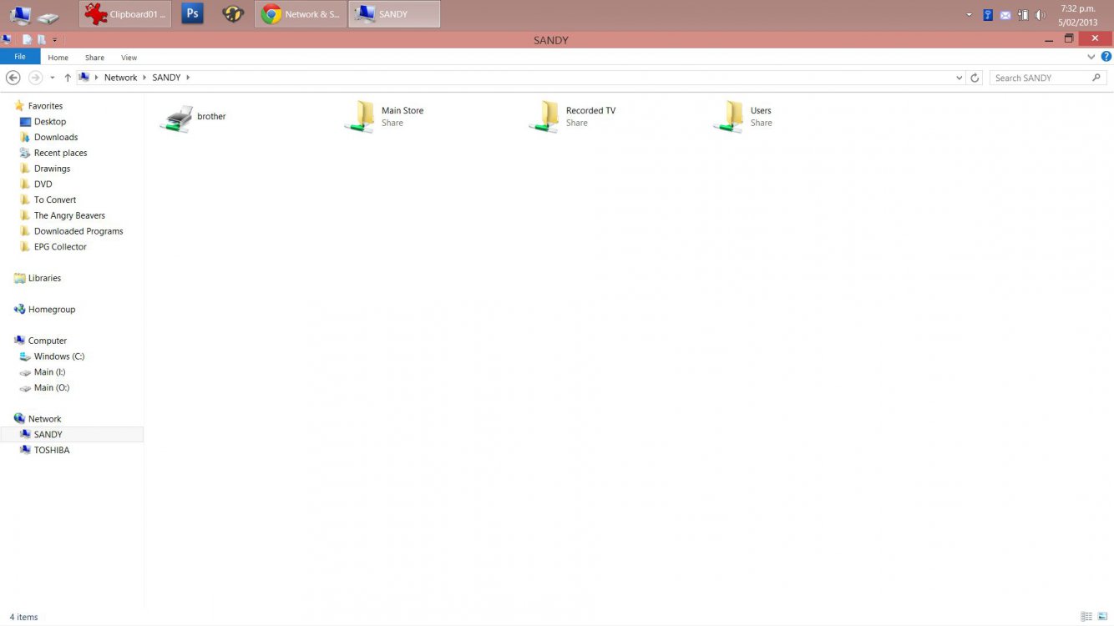The image size is (1114, 626).
Task: Switch to Details view in status bar
Action: click(x=1086, y=617)
